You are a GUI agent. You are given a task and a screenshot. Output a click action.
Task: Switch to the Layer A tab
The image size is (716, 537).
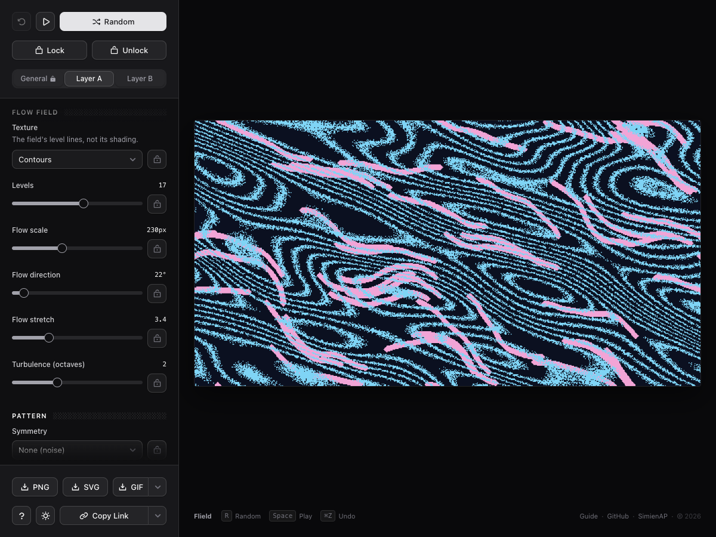[89, 79]
